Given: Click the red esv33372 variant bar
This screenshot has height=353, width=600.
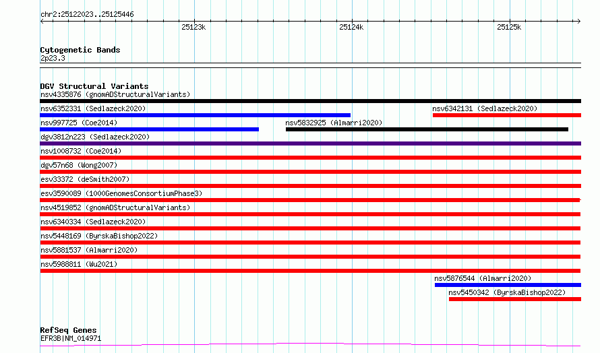Looking at the screenshot, I should pos(310,186).
